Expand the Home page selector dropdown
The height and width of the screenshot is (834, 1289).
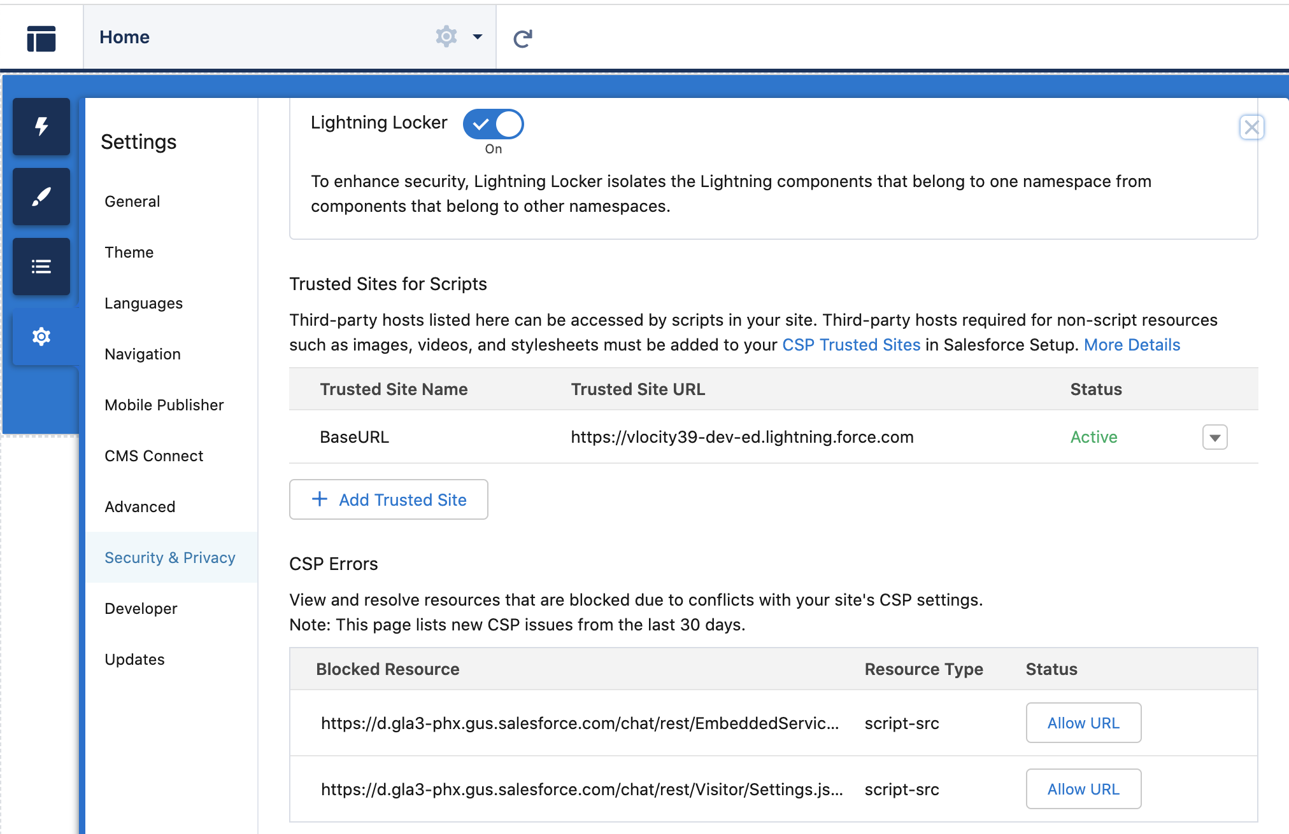[478, 36]
